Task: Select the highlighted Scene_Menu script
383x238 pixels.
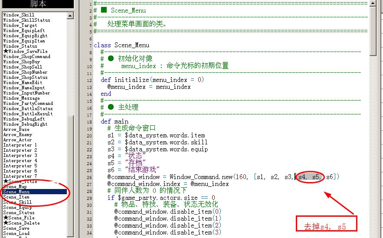Action: pyautogui.click(x=35, y=192)
